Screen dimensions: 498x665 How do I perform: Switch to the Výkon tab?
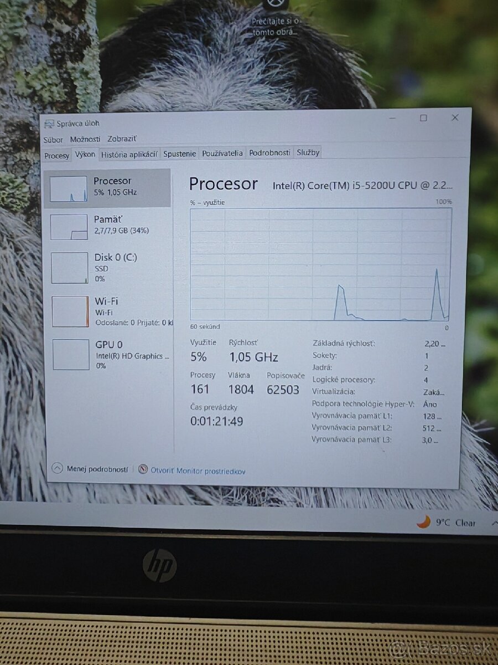click(85, 155)
